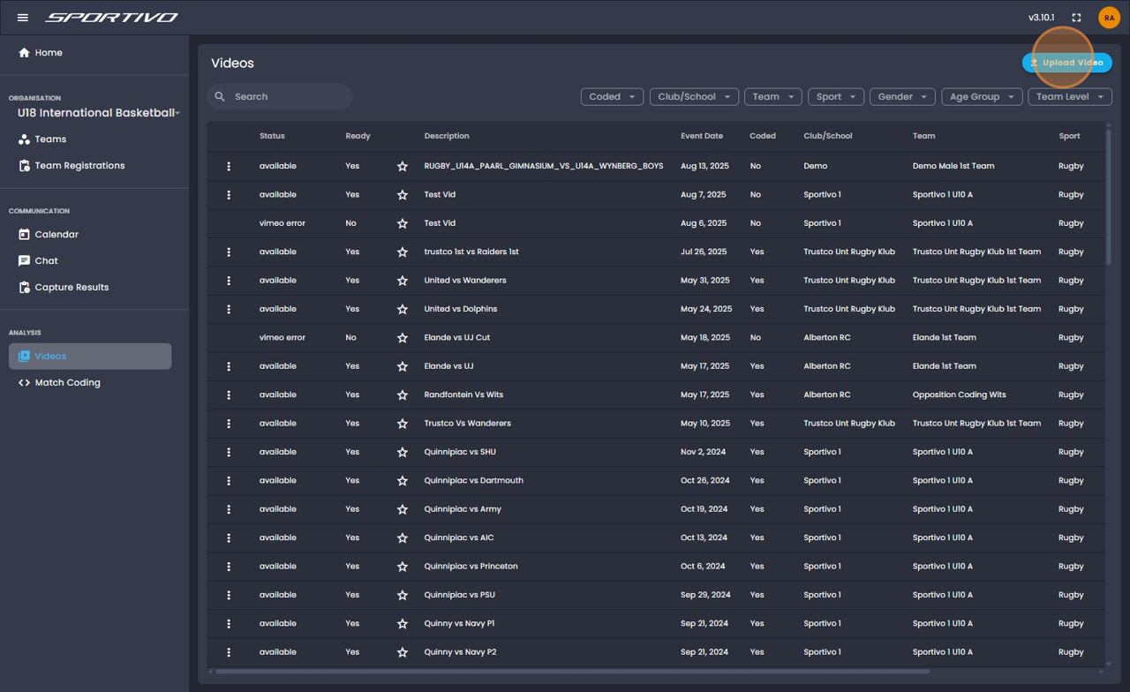
Task: Sort table by Status column header
Action: [x=272, y=136]
